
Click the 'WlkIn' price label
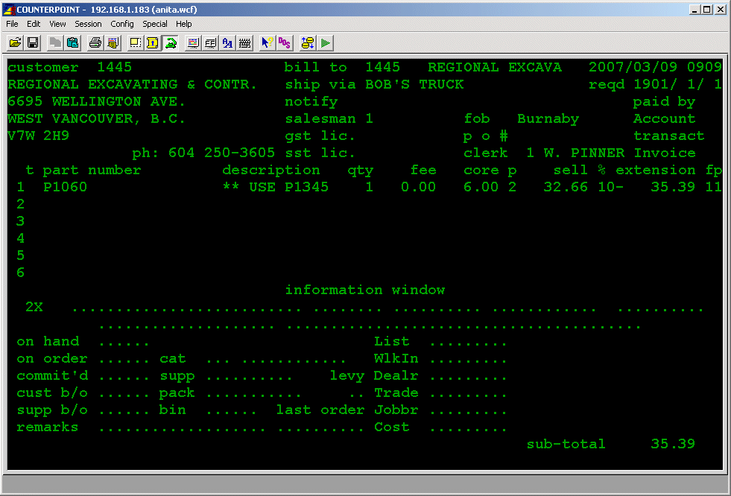click(x=396, y=359)
